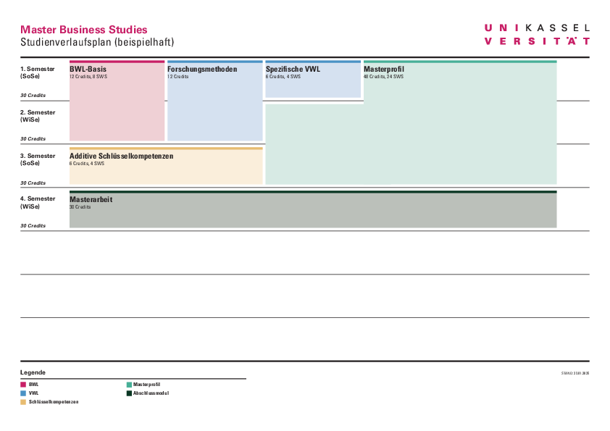The width and height of the screenshot is (610, 431).
Task: Select the BWL-Basis module block title
Action: click(88, 70)
